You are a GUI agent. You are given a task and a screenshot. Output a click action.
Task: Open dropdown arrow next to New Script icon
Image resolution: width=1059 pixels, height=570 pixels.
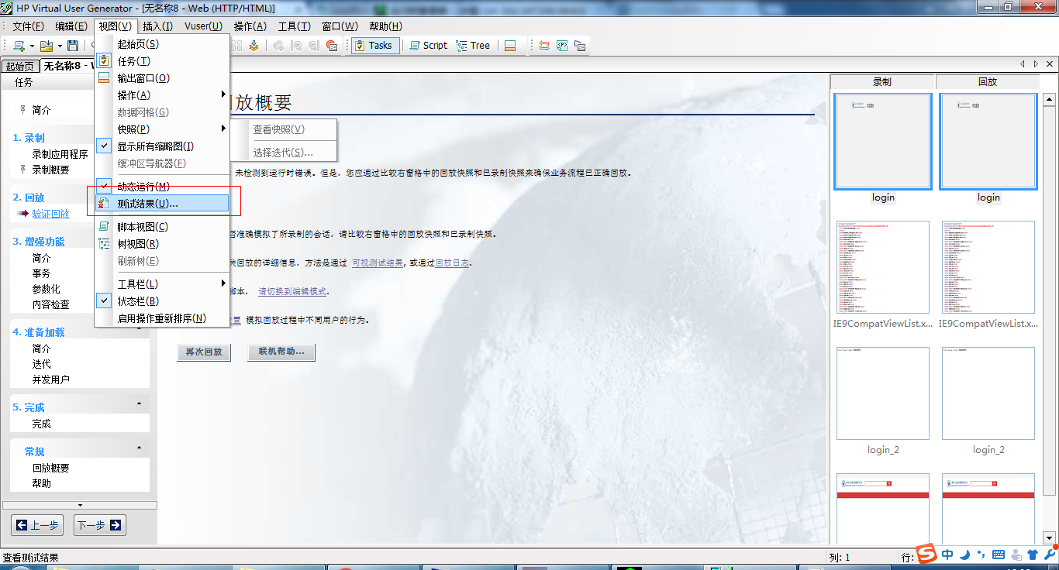pos(32,46)
